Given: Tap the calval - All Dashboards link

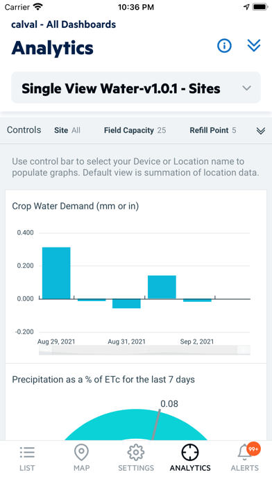Looking at the screenshot, I should (x=63, y=24).
